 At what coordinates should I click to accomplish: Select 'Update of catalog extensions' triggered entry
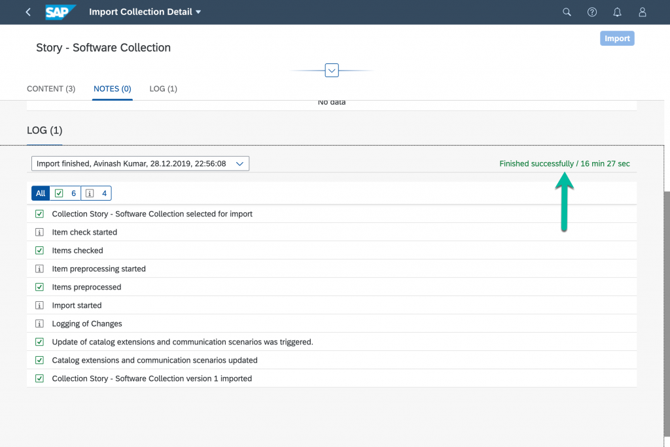(x=183, y=342)
